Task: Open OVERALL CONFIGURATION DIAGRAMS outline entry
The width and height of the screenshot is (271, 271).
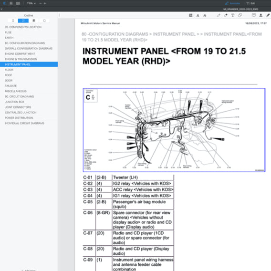Action: click(x=29, y=49)
